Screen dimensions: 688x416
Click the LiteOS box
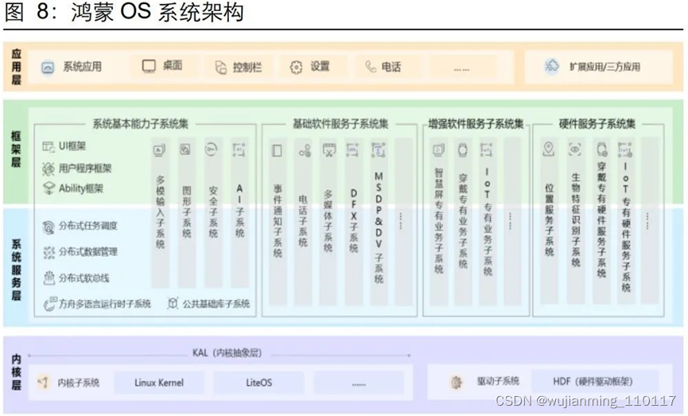[258, 383]
